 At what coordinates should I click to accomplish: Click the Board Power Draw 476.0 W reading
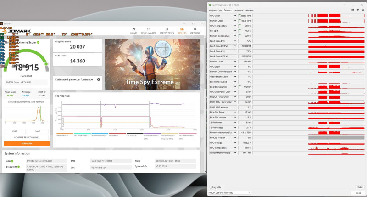pos(245,87)
